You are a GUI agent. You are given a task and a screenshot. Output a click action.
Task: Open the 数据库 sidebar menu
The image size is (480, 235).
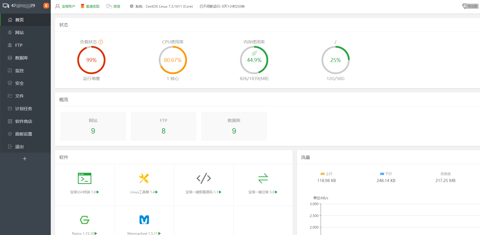[25, 58]
